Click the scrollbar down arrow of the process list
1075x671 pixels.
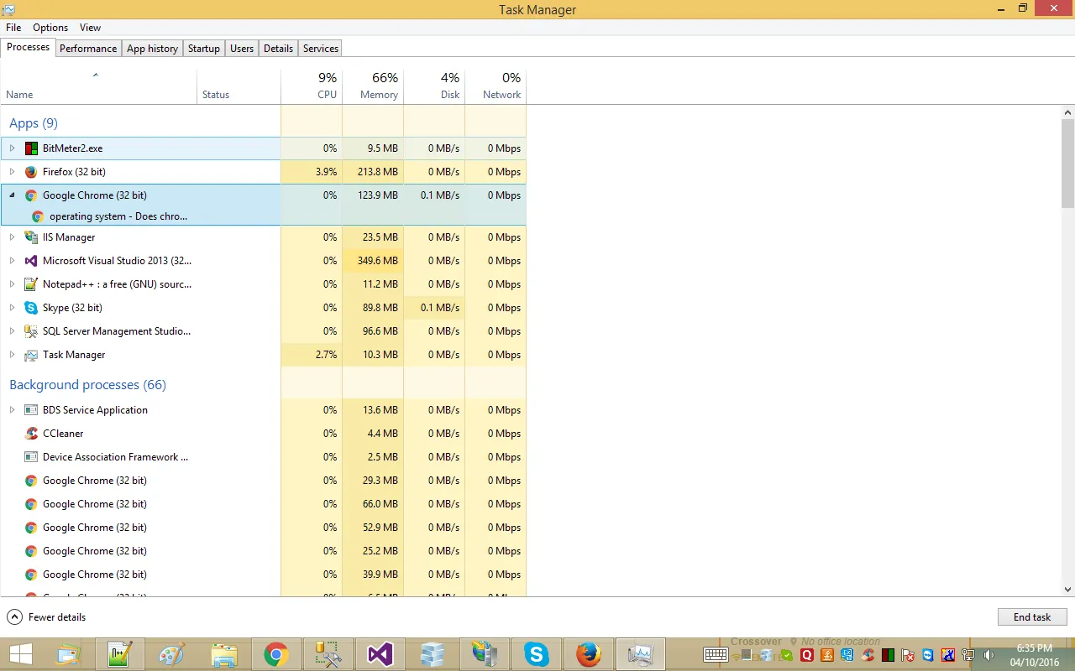point(1068,590)
